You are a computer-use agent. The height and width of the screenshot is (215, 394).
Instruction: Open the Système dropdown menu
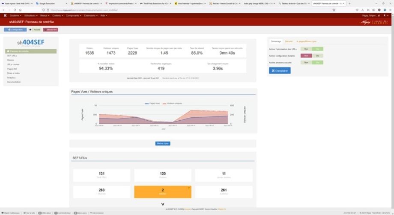[x=15, y=15]
